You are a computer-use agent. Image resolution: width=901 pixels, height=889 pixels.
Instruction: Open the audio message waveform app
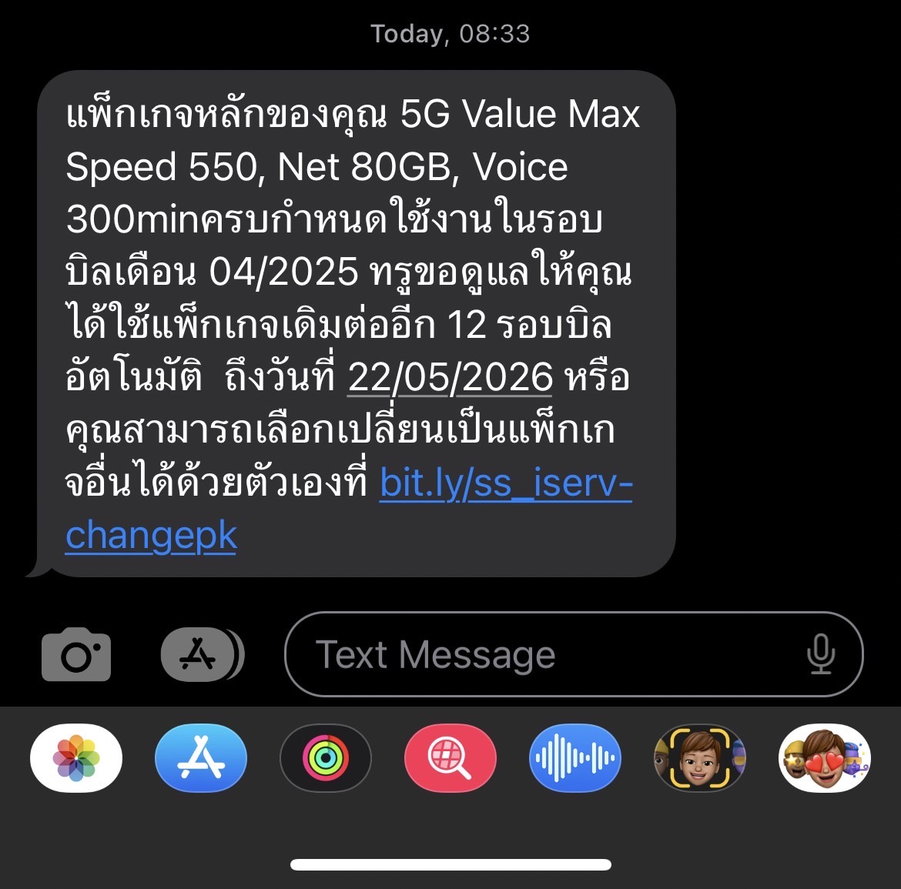[x=574, y=758]
